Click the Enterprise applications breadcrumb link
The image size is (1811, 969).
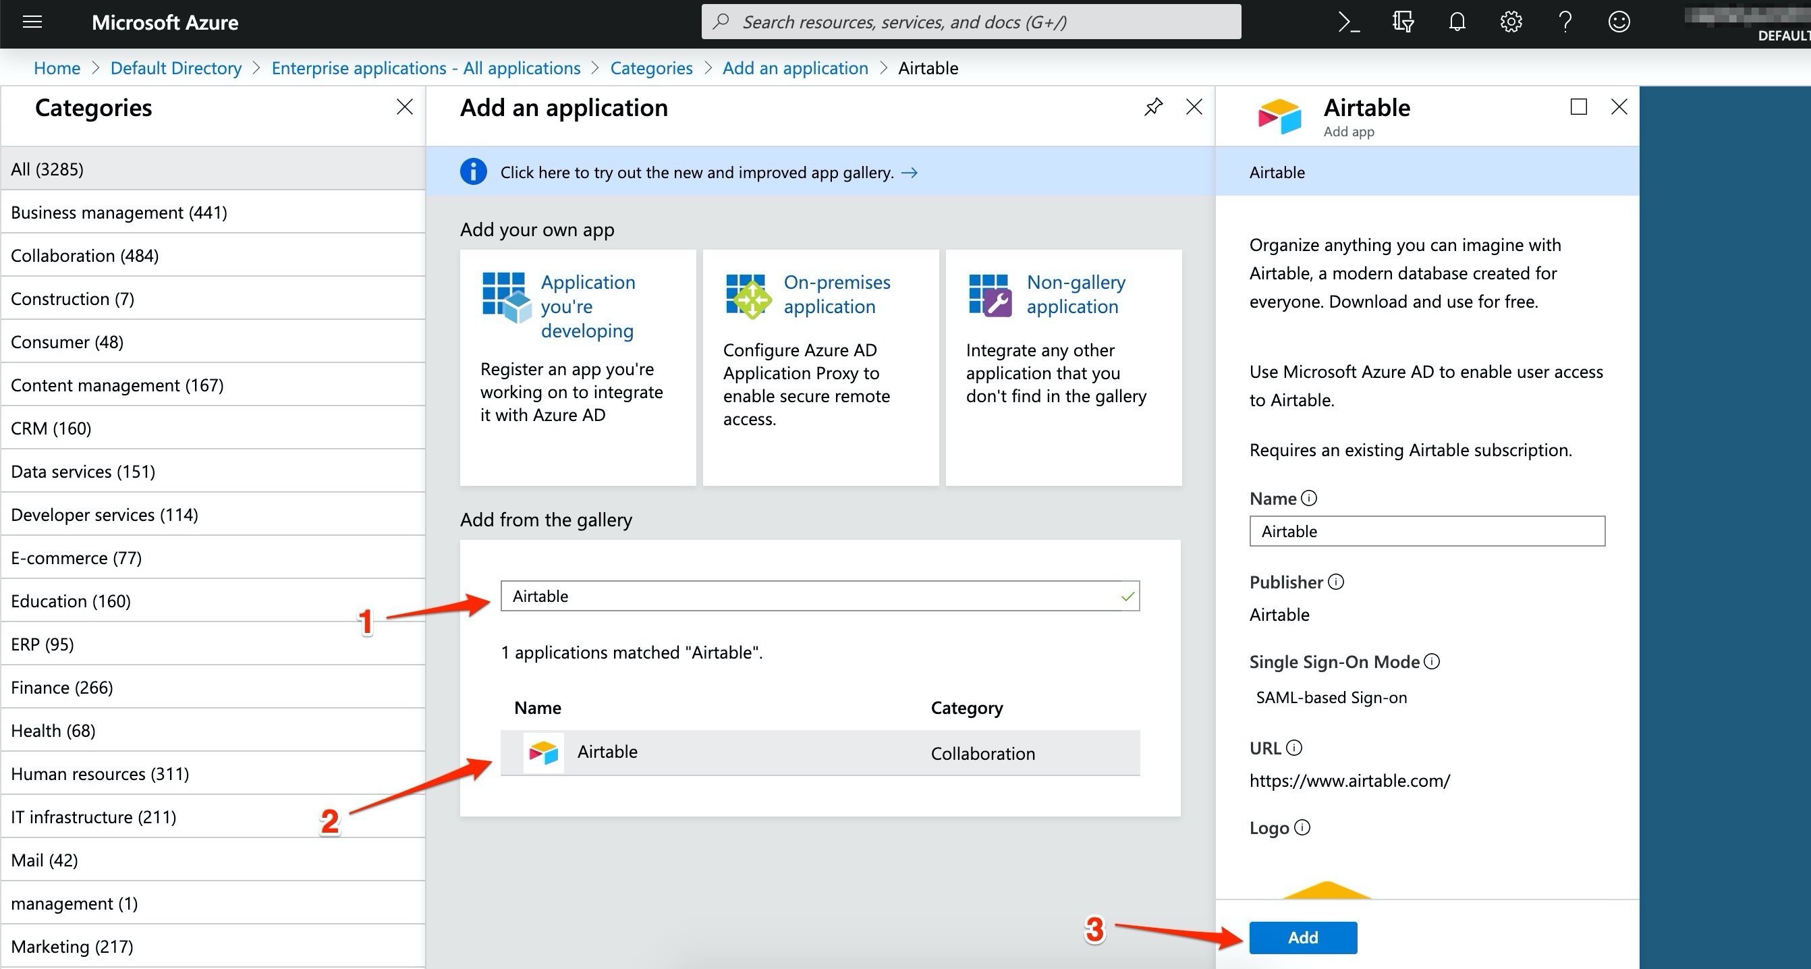pos(428,67)
